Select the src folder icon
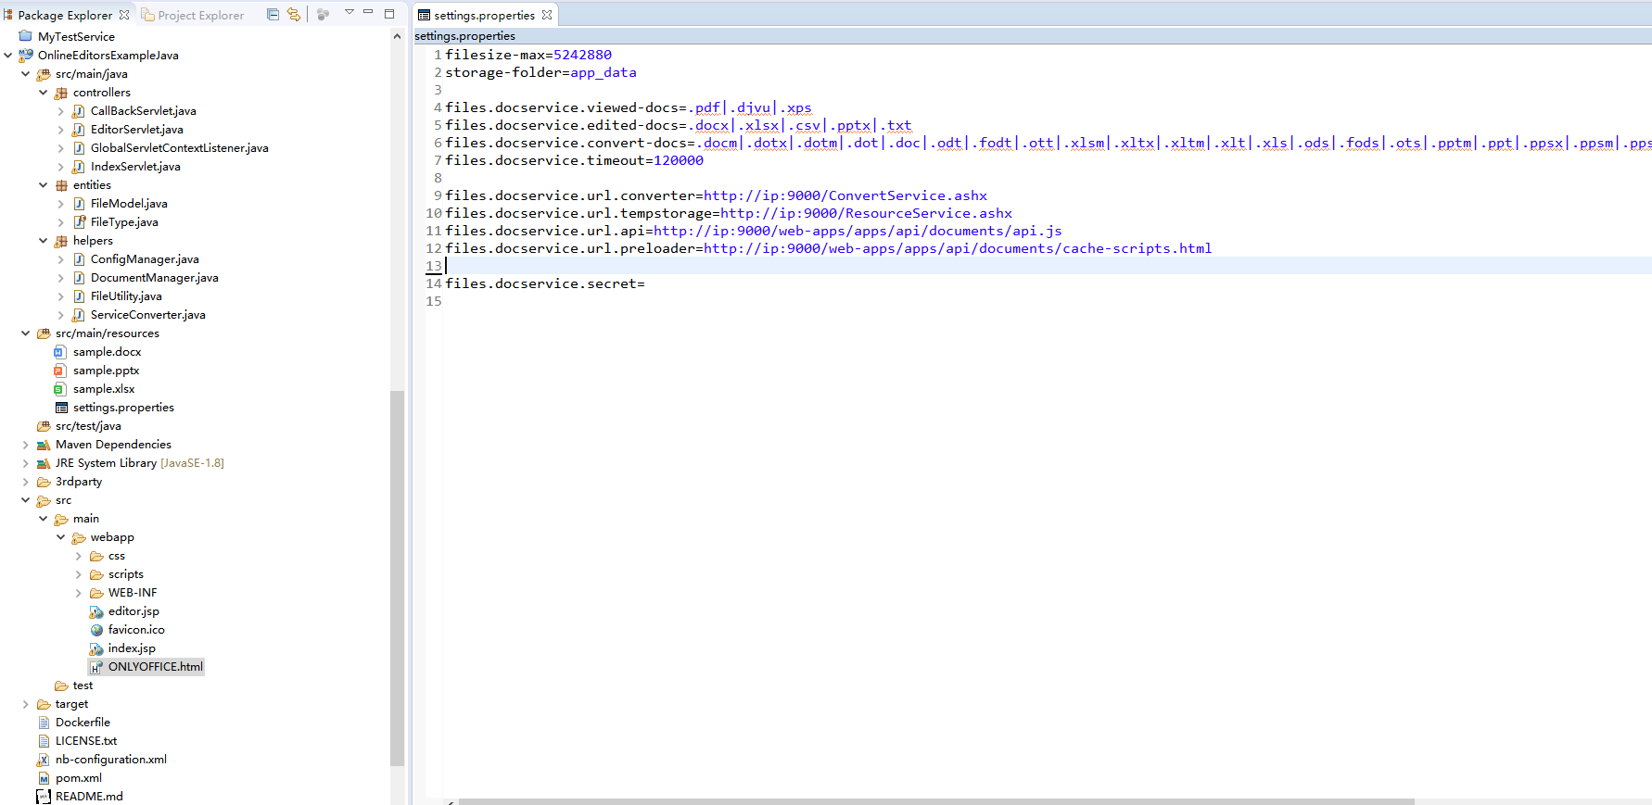Image resolution: width=1652 pixels, height=805 pixels. (x=44, y=500)
